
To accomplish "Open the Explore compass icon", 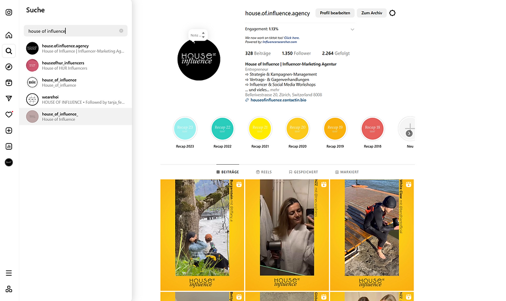I will (x=9, y=67).
